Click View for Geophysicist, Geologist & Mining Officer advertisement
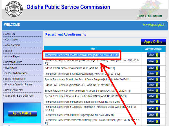The height and width of the screenshot is (126, 169). tap(153, 62)
